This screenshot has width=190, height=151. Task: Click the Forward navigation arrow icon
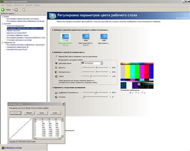click(16, 10)
